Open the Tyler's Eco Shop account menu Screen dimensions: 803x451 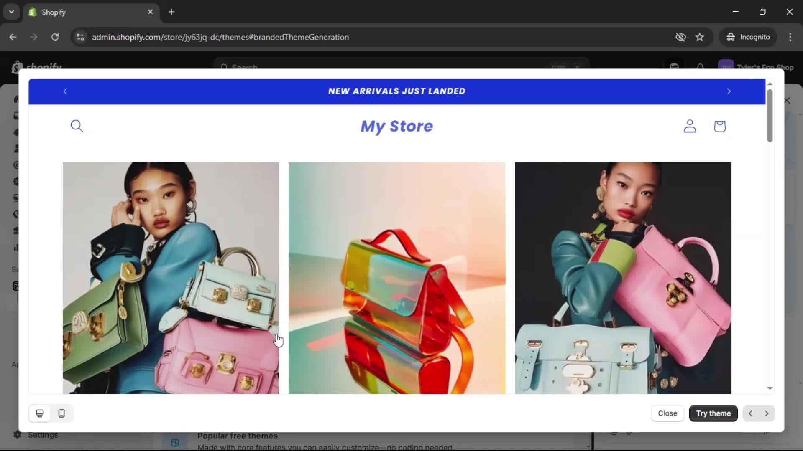[755, 67]
